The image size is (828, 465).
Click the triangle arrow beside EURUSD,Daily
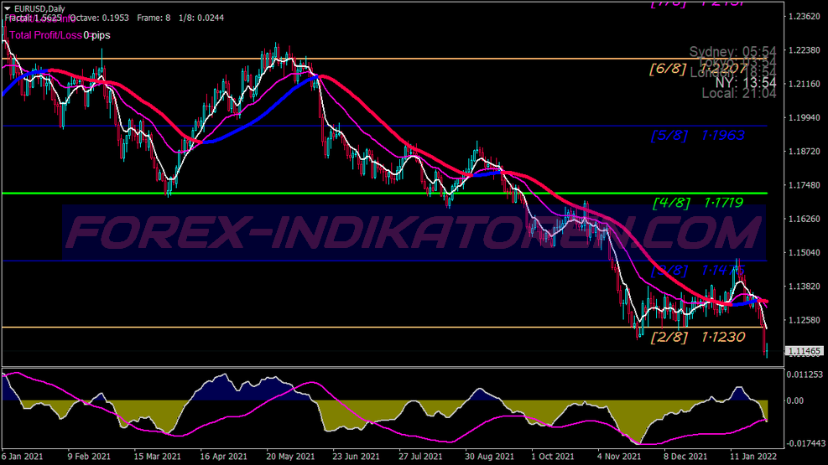pyautogui.click(x=8, y=8)
